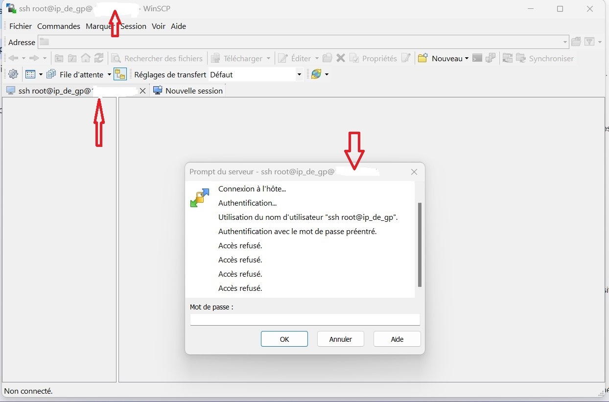The width and height of the screenshot is (609, 402).
Task: Expand the globe icon dropdown arrow
Action: [327, 74]
